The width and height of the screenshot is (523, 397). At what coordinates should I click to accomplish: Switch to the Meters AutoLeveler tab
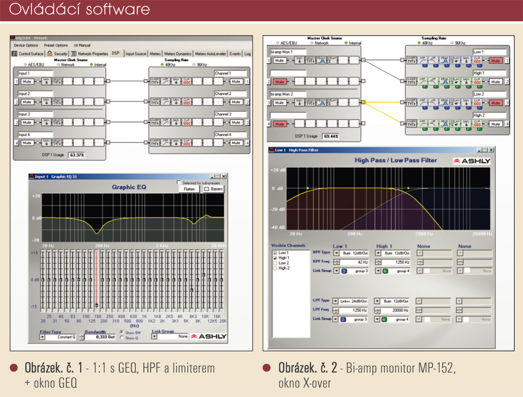click(x=210, y=54)
